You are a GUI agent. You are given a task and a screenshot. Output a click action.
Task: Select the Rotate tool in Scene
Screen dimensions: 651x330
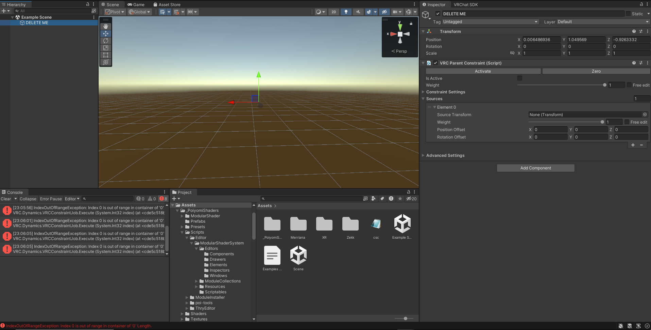click(106, 41)
